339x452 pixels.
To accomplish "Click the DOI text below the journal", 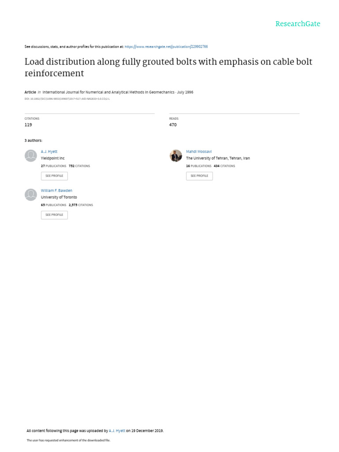I will pos(67,99).
